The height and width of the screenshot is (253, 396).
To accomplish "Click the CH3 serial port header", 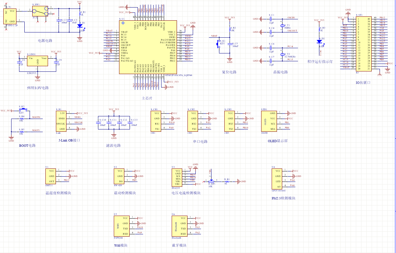I will click(230, 121).
